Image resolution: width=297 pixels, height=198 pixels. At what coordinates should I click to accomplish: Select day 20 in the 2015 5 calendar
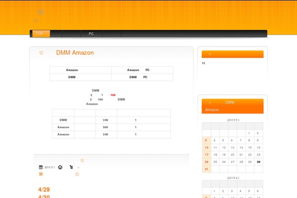coord(233,155)
